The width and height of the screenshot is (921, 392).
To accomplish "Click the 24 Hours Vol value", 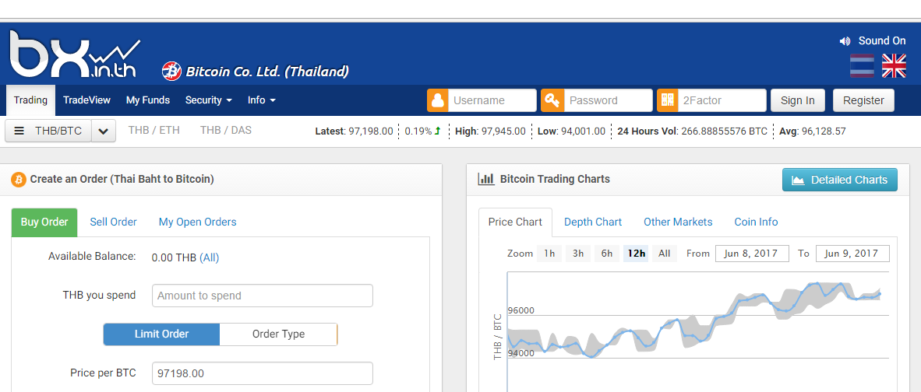I will tap(724, 131).
